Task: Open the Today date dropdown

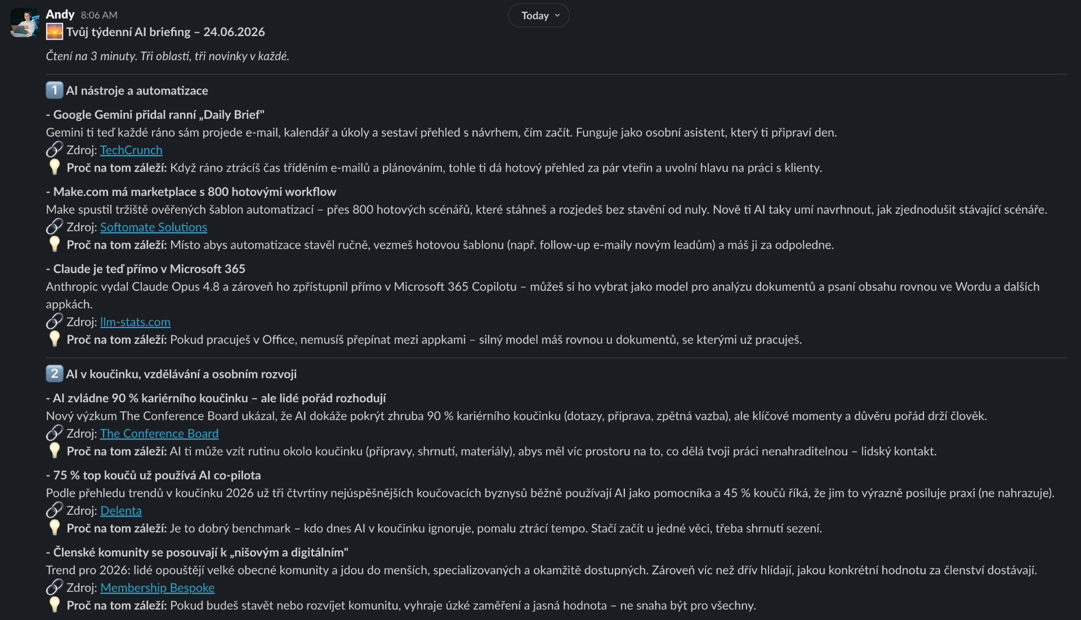Action: [x=539, y=16]
